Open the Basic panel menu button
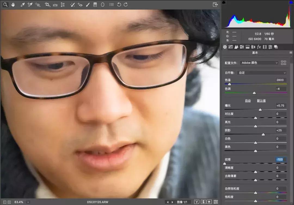The image size is (294, 205). (291, 52)
